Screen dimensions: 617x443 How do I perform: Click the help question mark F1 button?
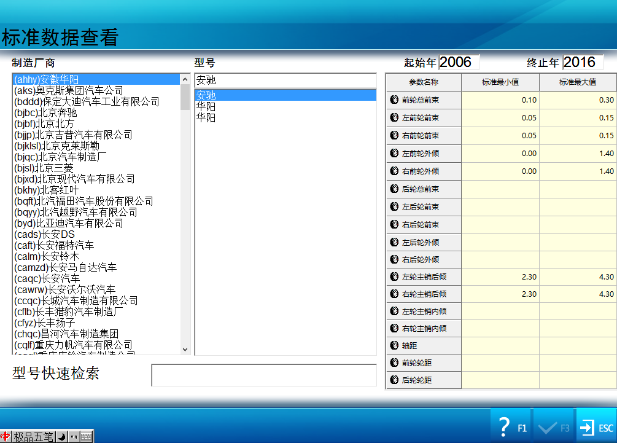tap(511, 427)
